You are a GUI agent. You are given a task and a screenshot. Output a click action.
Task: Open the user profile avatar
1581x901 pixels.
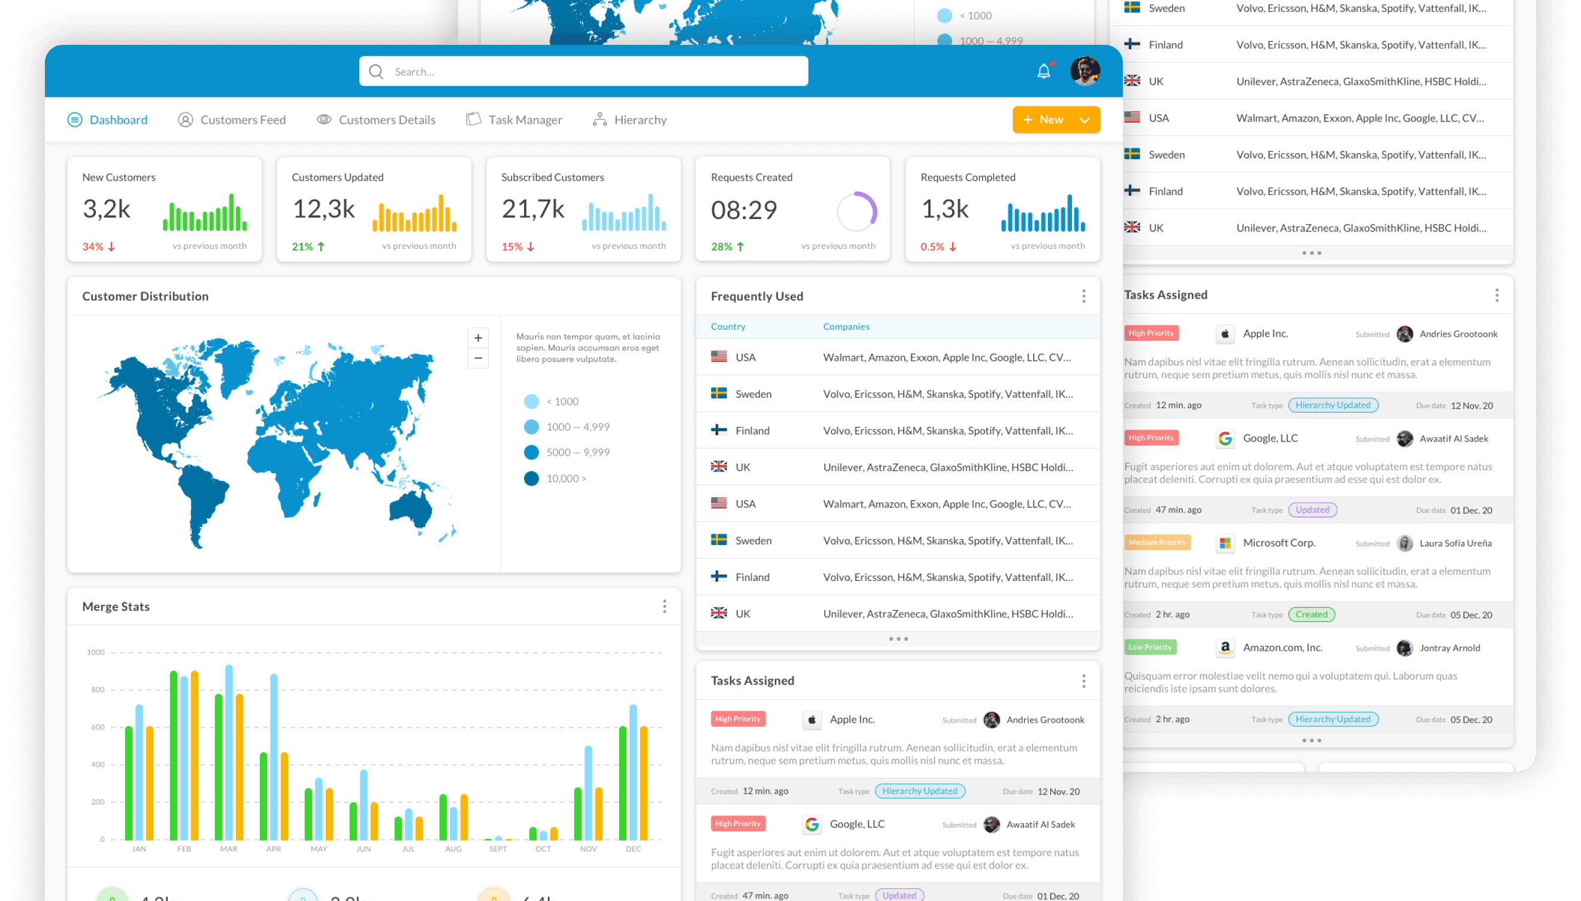[1085, 71]
